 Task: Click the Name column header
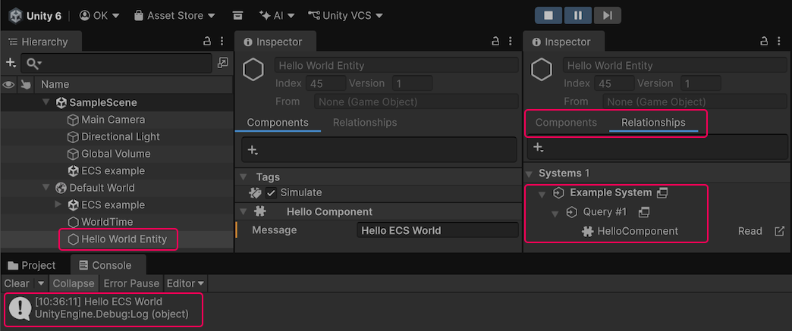pyautogui.click(x=55, y=84)
